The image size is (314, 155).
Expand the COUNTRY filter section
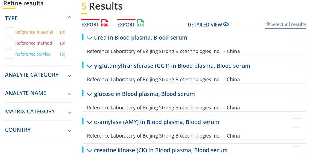[69, 131]
